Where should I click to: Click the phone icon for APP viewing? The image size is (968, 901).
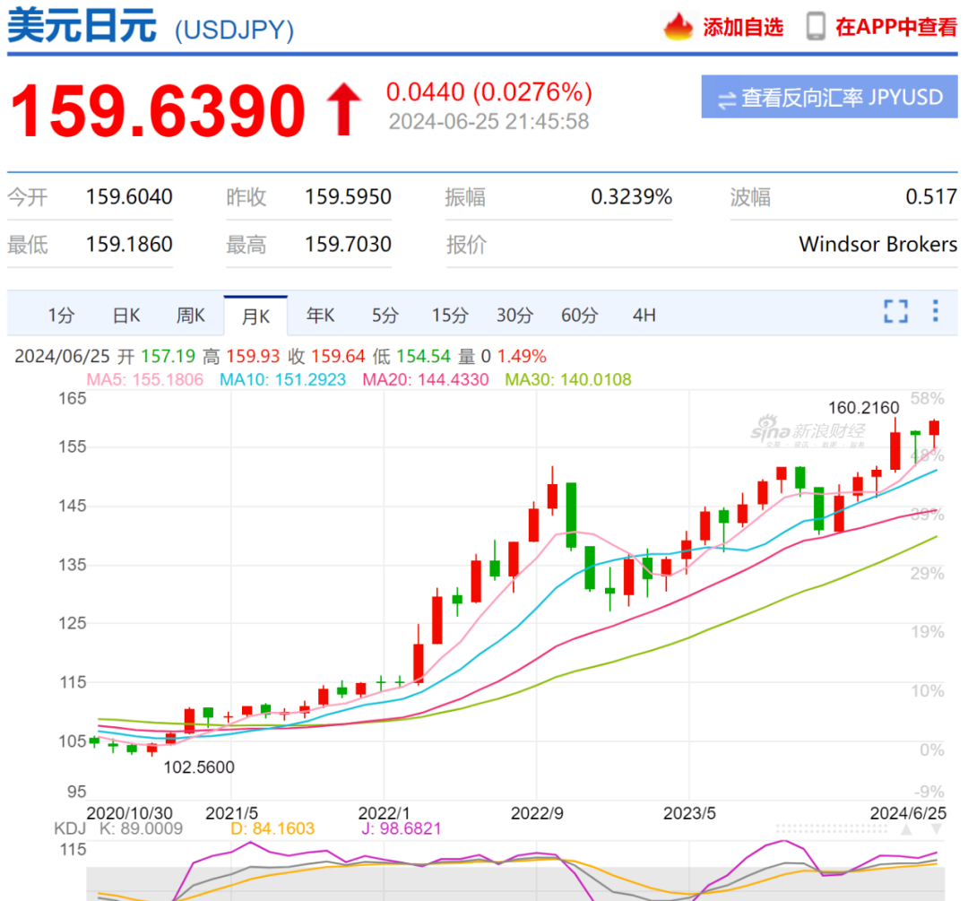[x=816, y=27]
